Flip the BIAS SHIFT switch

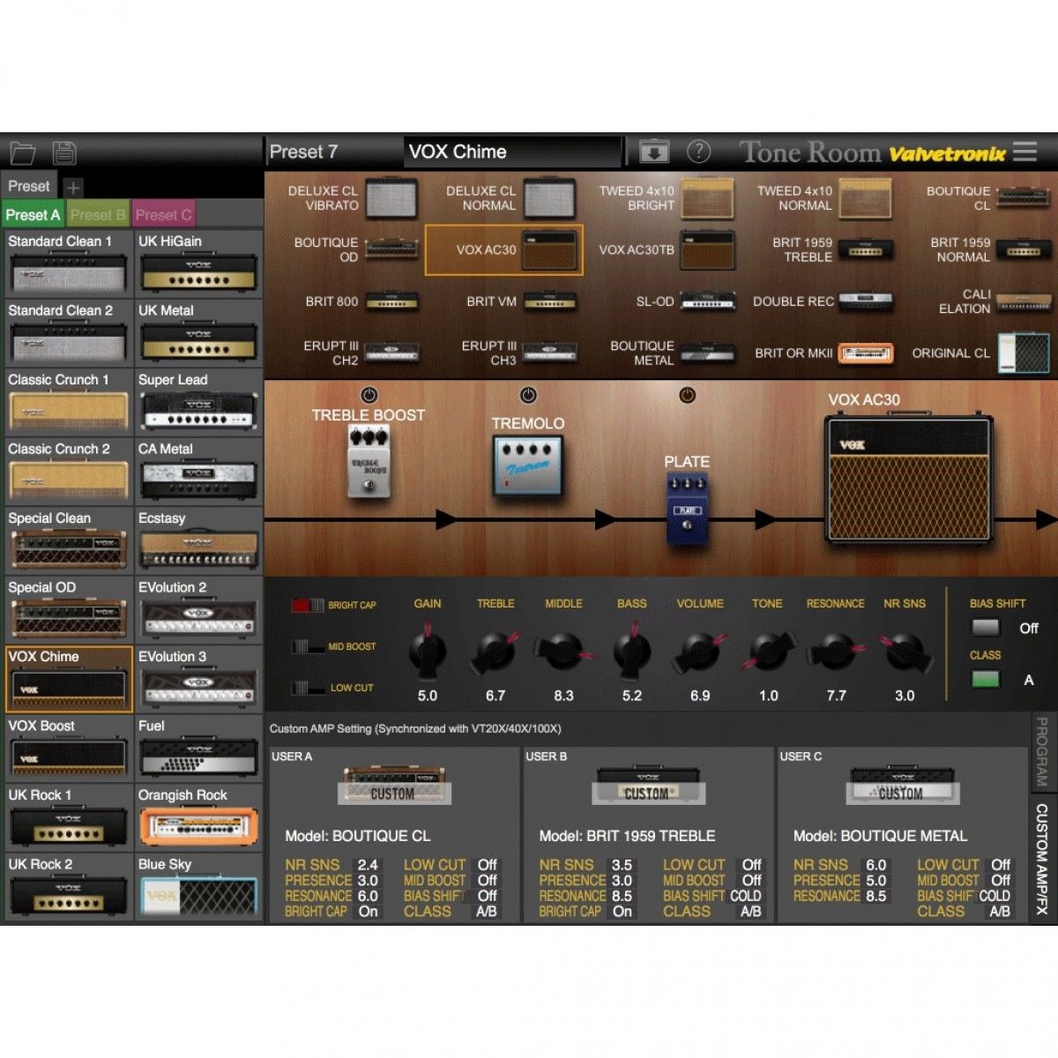pos(985,628)
